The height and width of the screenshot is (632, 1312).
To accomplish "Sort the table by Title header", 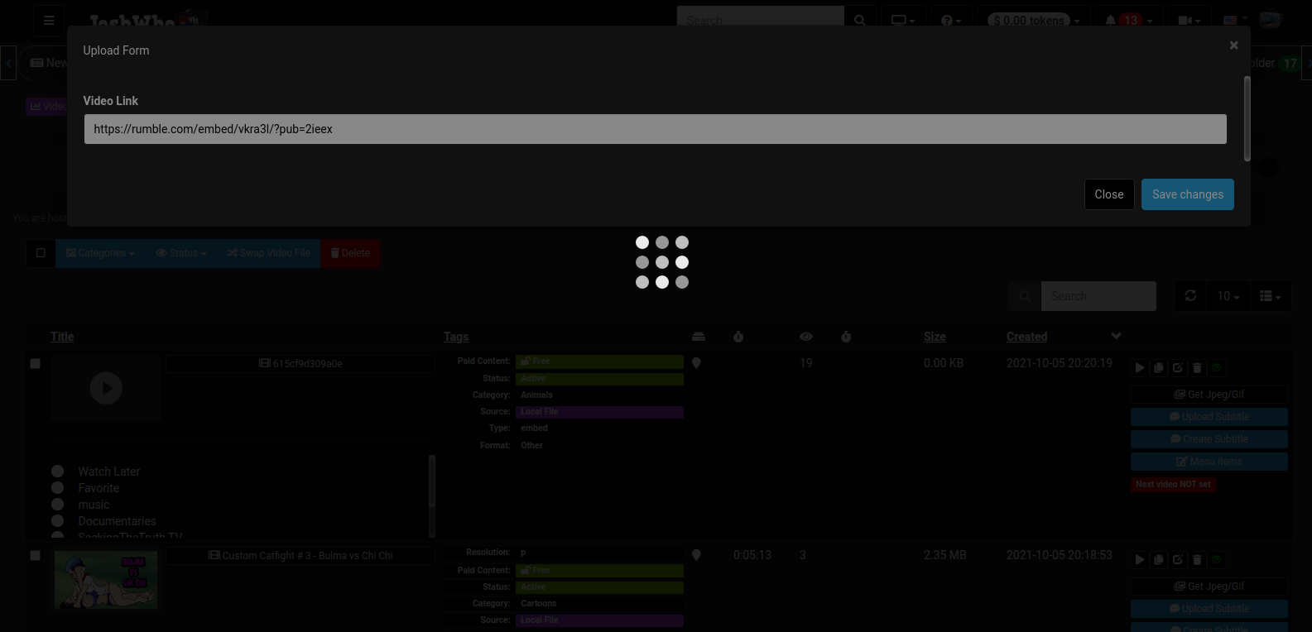I will (62, 337).
